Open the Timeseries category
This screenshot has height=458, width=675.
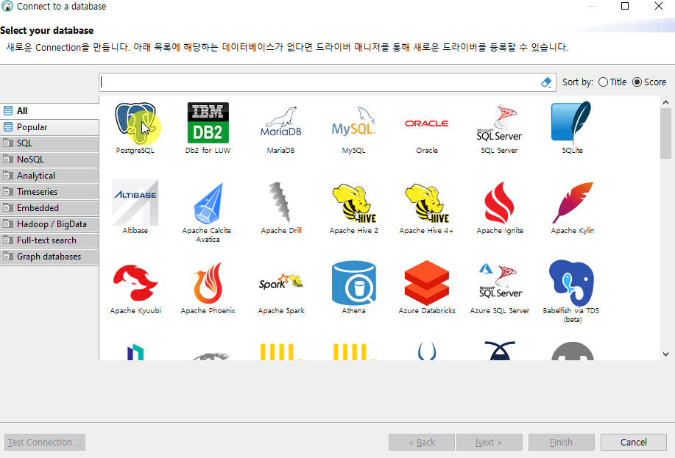click(49, 192)
